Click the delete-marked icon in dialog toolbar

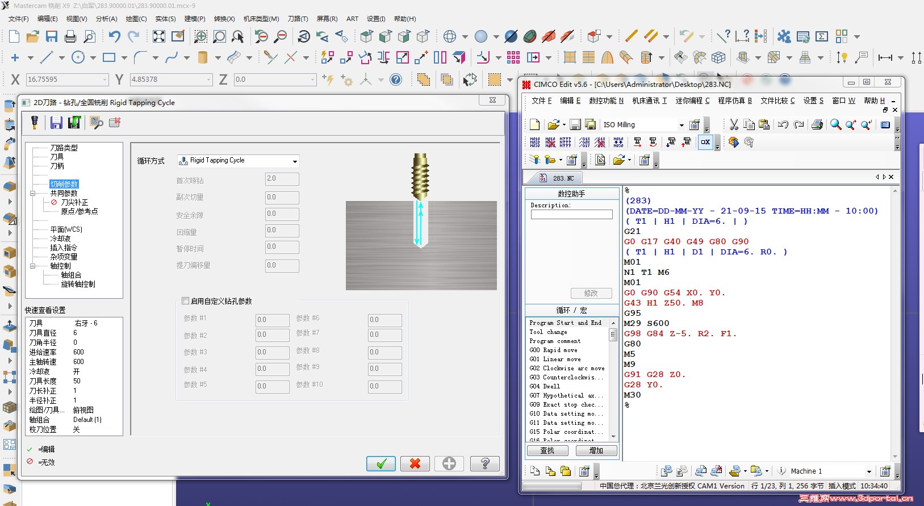(115, 122)
